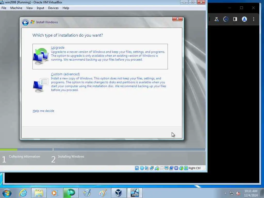Viewport: 264px width, 198px height.
Task: Open the VirtualBox Machine menu
Action: pos(16,8)
